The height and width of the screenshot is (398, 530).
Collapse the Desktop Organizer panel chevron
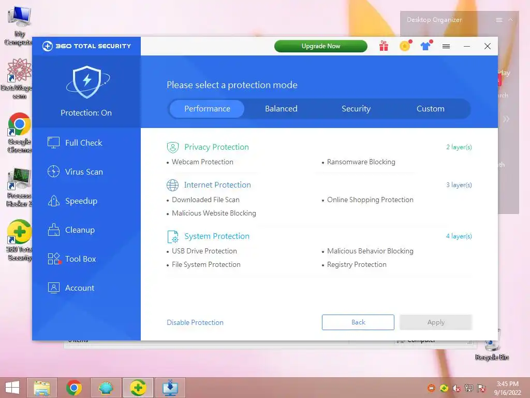511,20
